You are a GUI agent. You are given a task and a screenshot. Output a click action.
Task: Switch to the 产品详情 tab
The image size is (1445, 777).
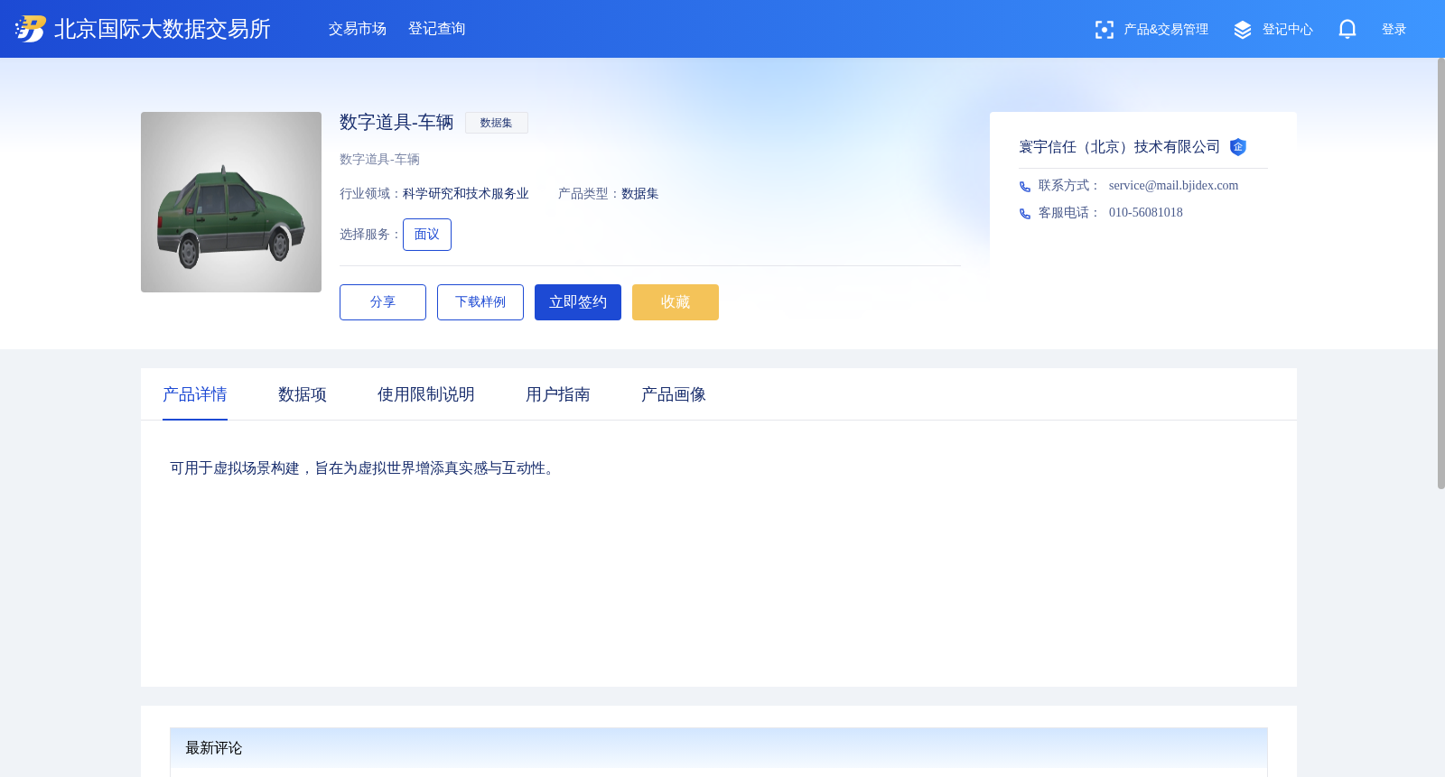(x=195, y=394)
